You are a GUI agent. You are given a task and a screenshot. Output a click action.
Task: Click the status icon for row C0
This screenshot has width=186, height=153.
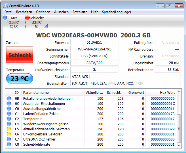(9, 109)
